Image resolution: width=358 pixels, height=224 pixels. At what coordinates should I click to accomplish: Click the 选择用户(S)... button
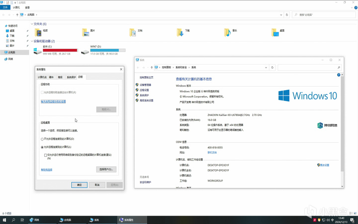click(106, 169)
